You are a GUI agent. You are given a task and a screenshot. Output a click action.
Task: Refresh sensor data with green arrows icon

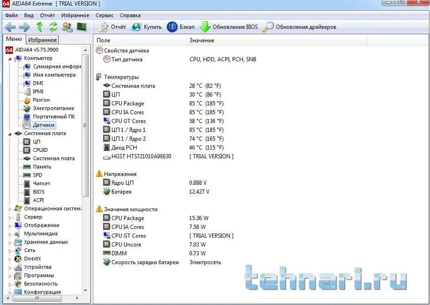click(53, 27)
